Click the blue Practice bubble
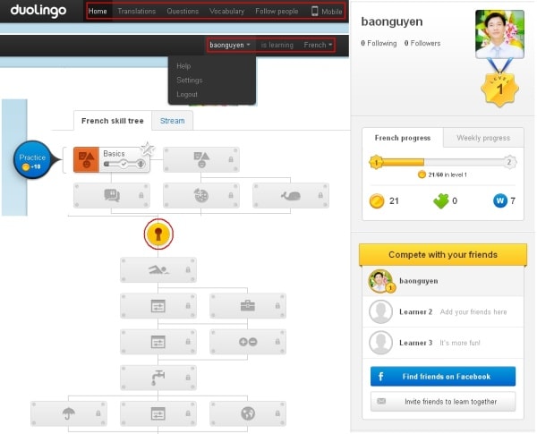This screenshot has height=434, width=537. tap(32, 160)
